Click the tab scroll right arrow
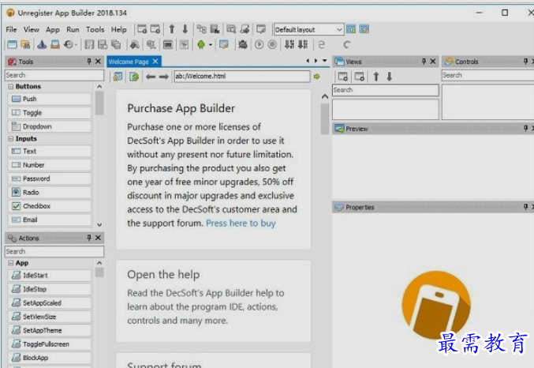534x368 pixels. click(316, 61)
